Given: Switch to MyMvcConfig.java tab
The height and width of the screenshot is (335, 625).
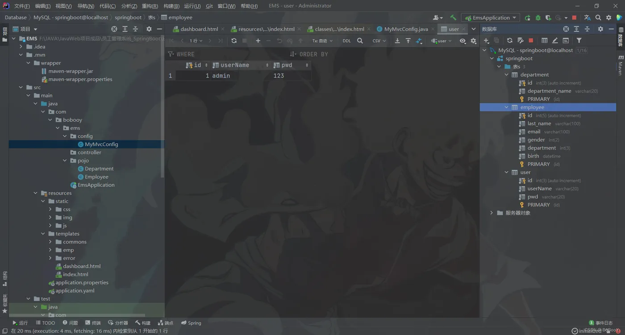Looking at the screenshot, I should click(x=405, y=29).
